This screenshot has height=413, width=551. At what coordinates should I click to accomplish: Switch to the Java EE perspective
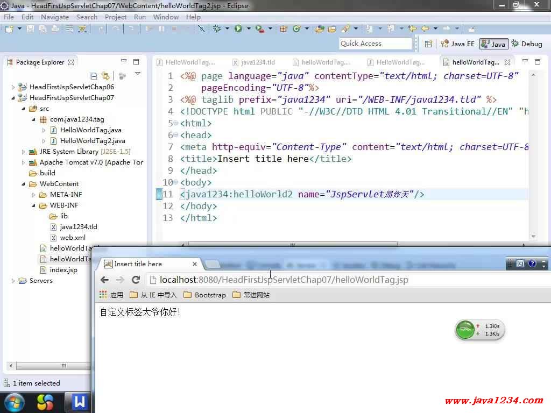pos(458,44)
